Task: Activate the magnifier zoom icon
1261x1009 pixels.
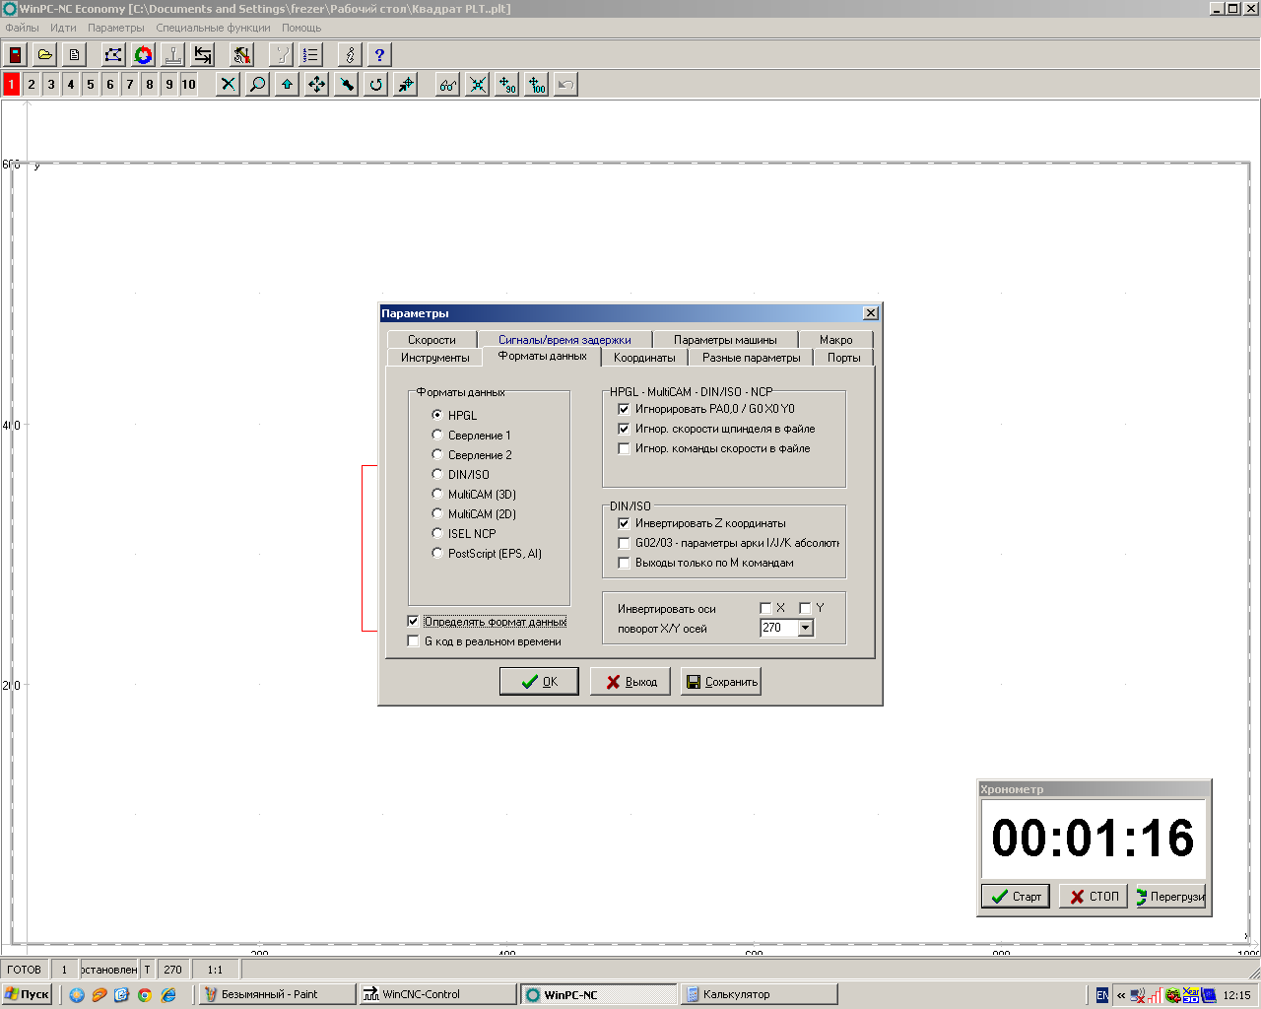Action: pos(257,84)
